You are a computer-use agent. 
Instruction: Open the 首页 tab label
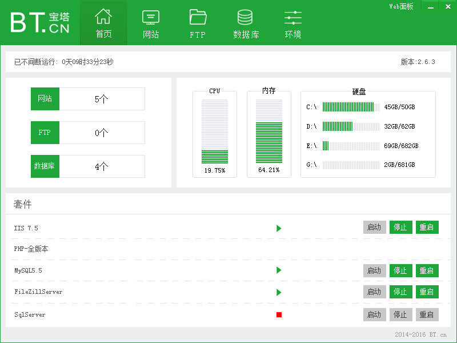104,34
